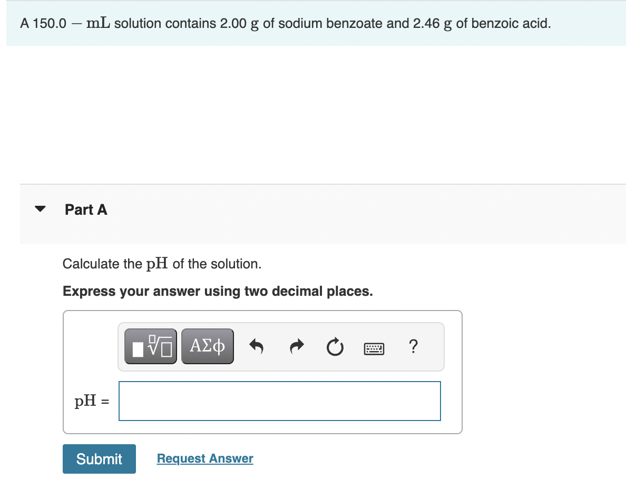
Task: Select the ΑΣΦ button to insert phi
Action: (207, 346)
